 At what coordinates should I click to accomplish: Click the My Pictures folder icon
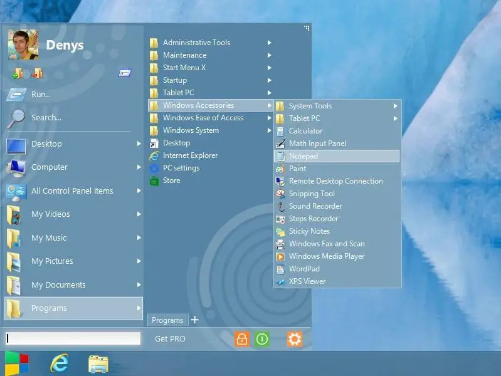pos(14,262)
